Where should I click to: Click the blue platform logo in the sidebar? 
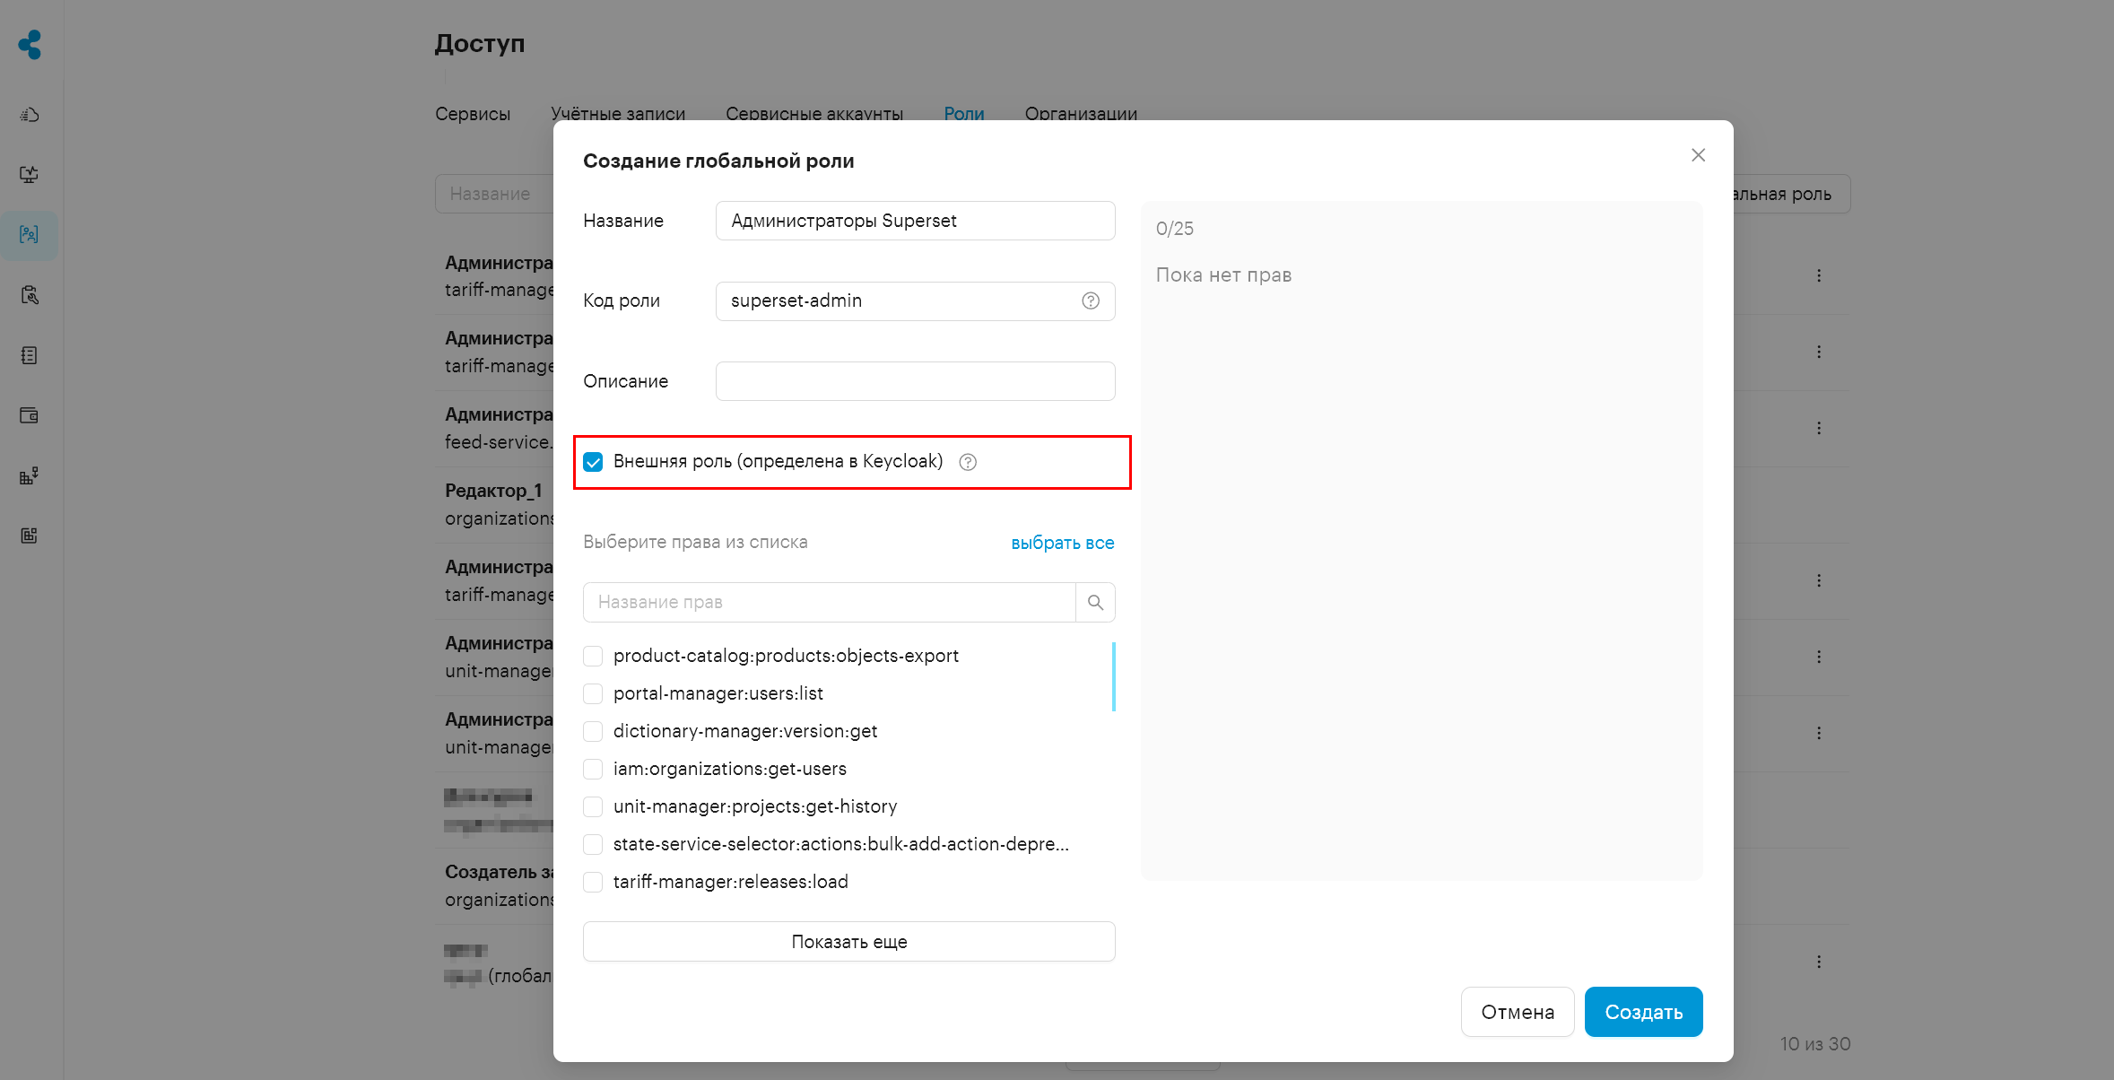(x=30, y=44)
